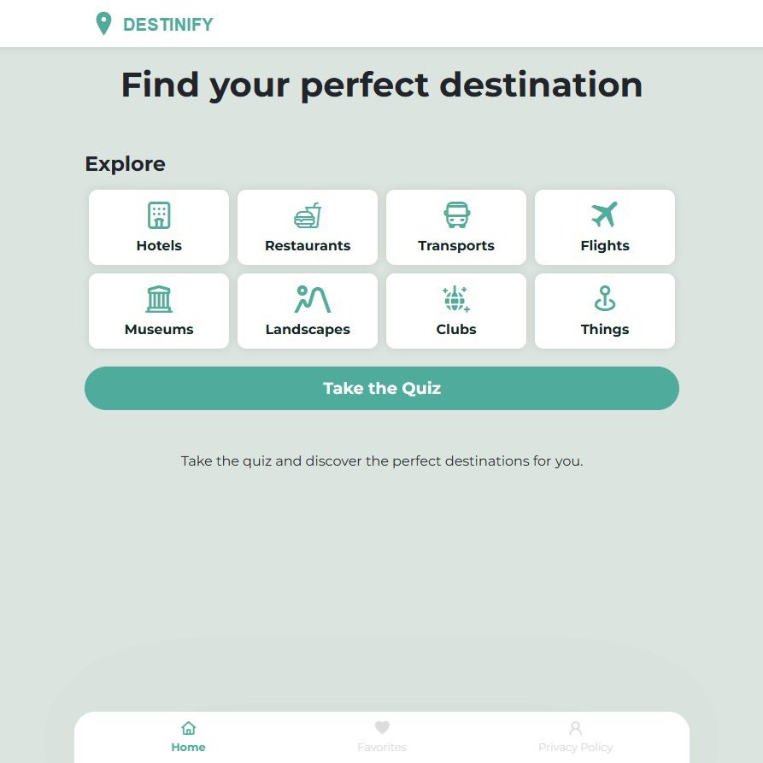Choose the Flights label text
Screen dimensions: 763x763
tap(605, 246)
